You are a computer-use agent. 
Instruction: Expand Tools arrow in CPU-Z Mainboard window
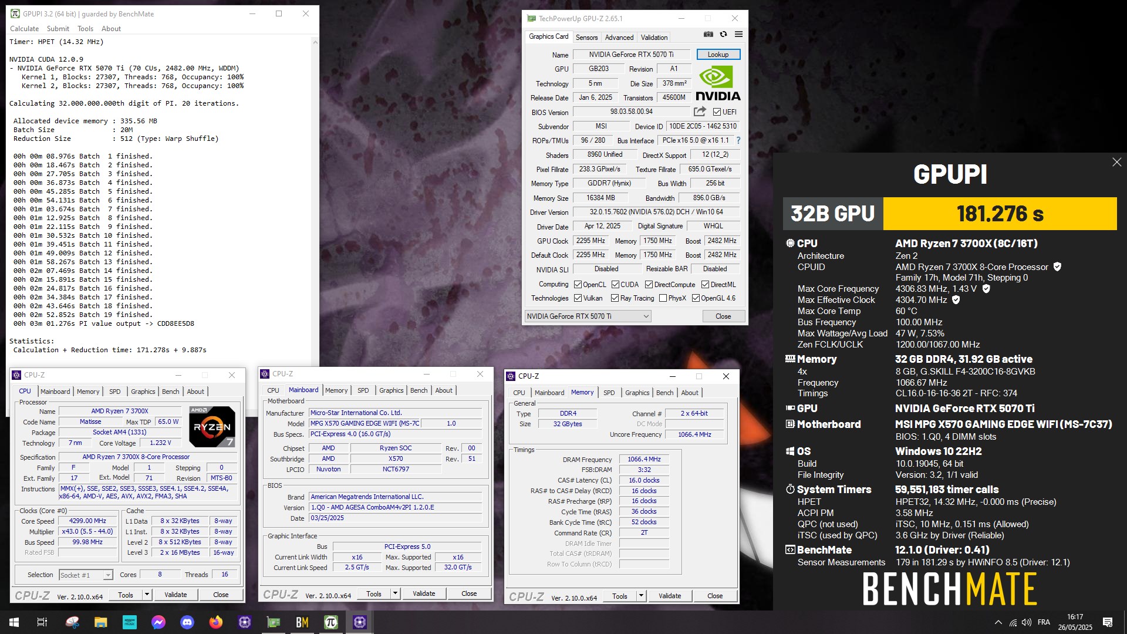coord(395,593)
